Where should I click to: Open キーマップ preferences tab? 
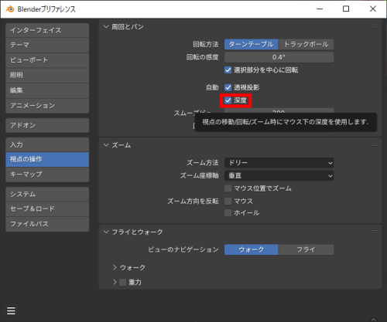(x=47, y=175)
